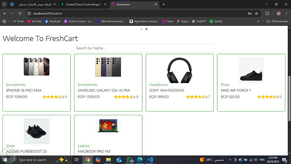The width and height of the screenshot is (291, 164).
Task: Click the EGP 1,199.00 price
Action: click(x=17, y=97)
